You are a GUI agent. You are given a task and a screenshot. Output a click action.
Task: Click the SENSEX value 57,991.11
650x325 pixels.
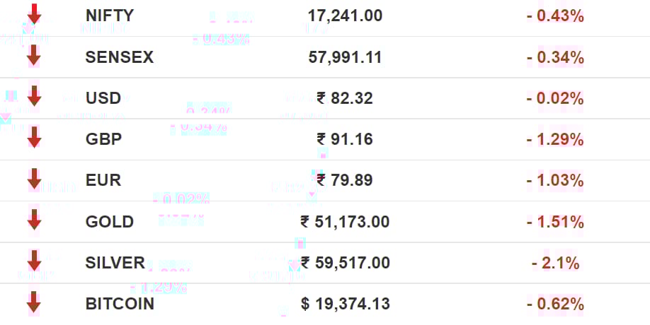(x=345, y=57)
